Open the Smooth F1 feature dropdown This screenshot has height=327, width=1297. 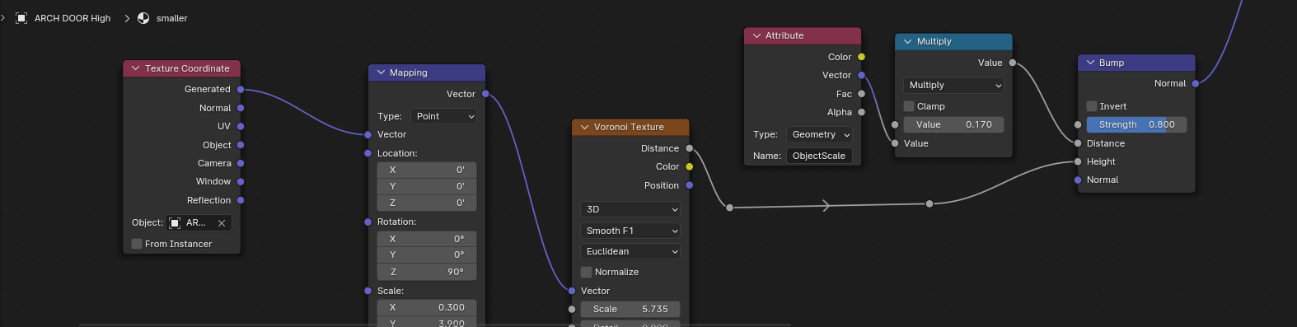click(x=630, y=231)
